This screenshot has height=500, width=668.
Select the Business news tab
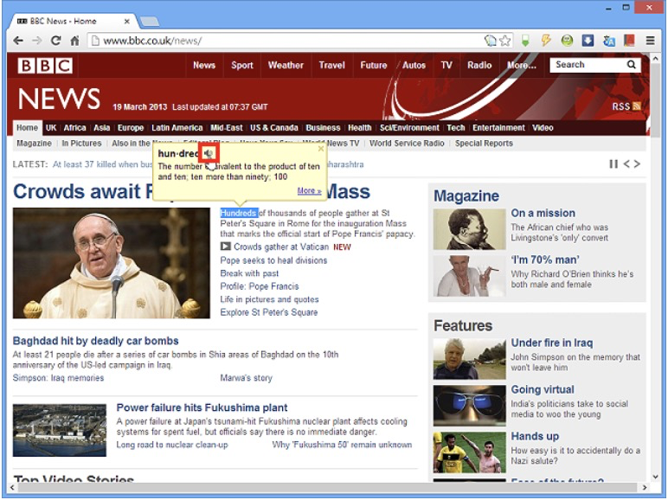click(x=323, y=128)
